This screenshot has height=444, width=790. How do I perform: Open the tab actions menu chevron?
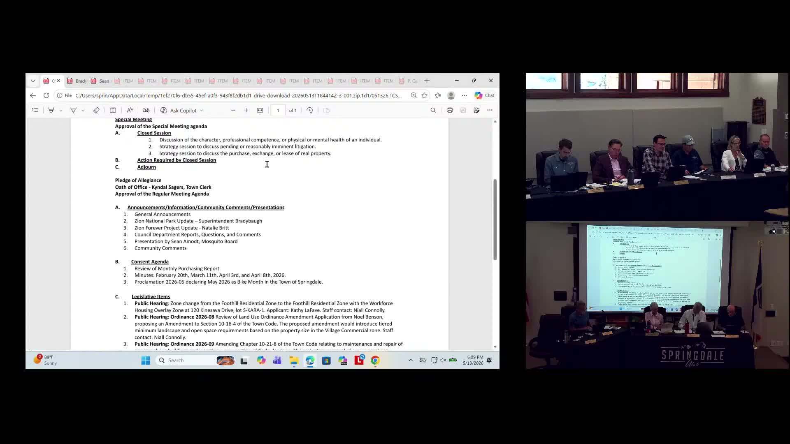33,81
